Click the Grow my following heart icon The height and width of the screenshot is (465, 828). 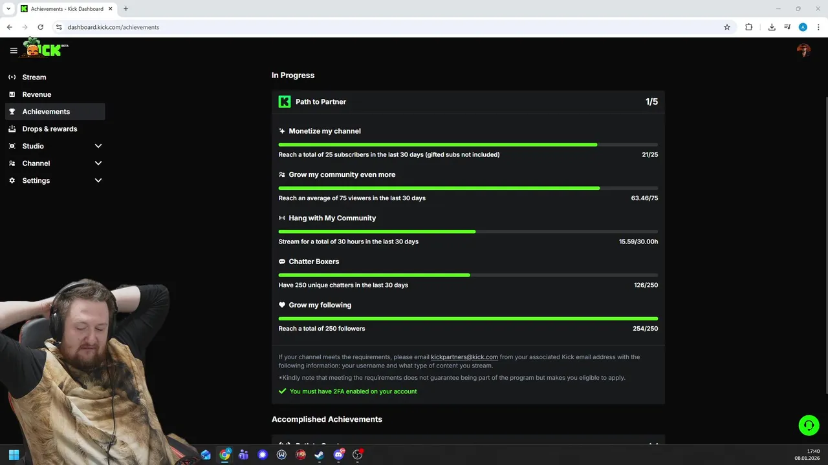point(282,305)
